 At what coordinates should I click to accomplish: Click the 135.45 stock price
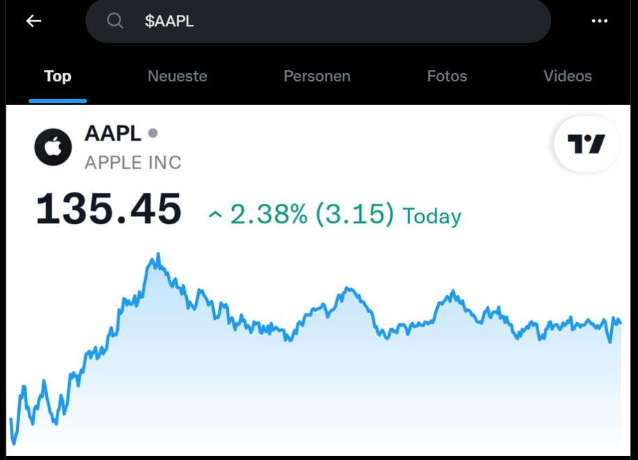109,209
